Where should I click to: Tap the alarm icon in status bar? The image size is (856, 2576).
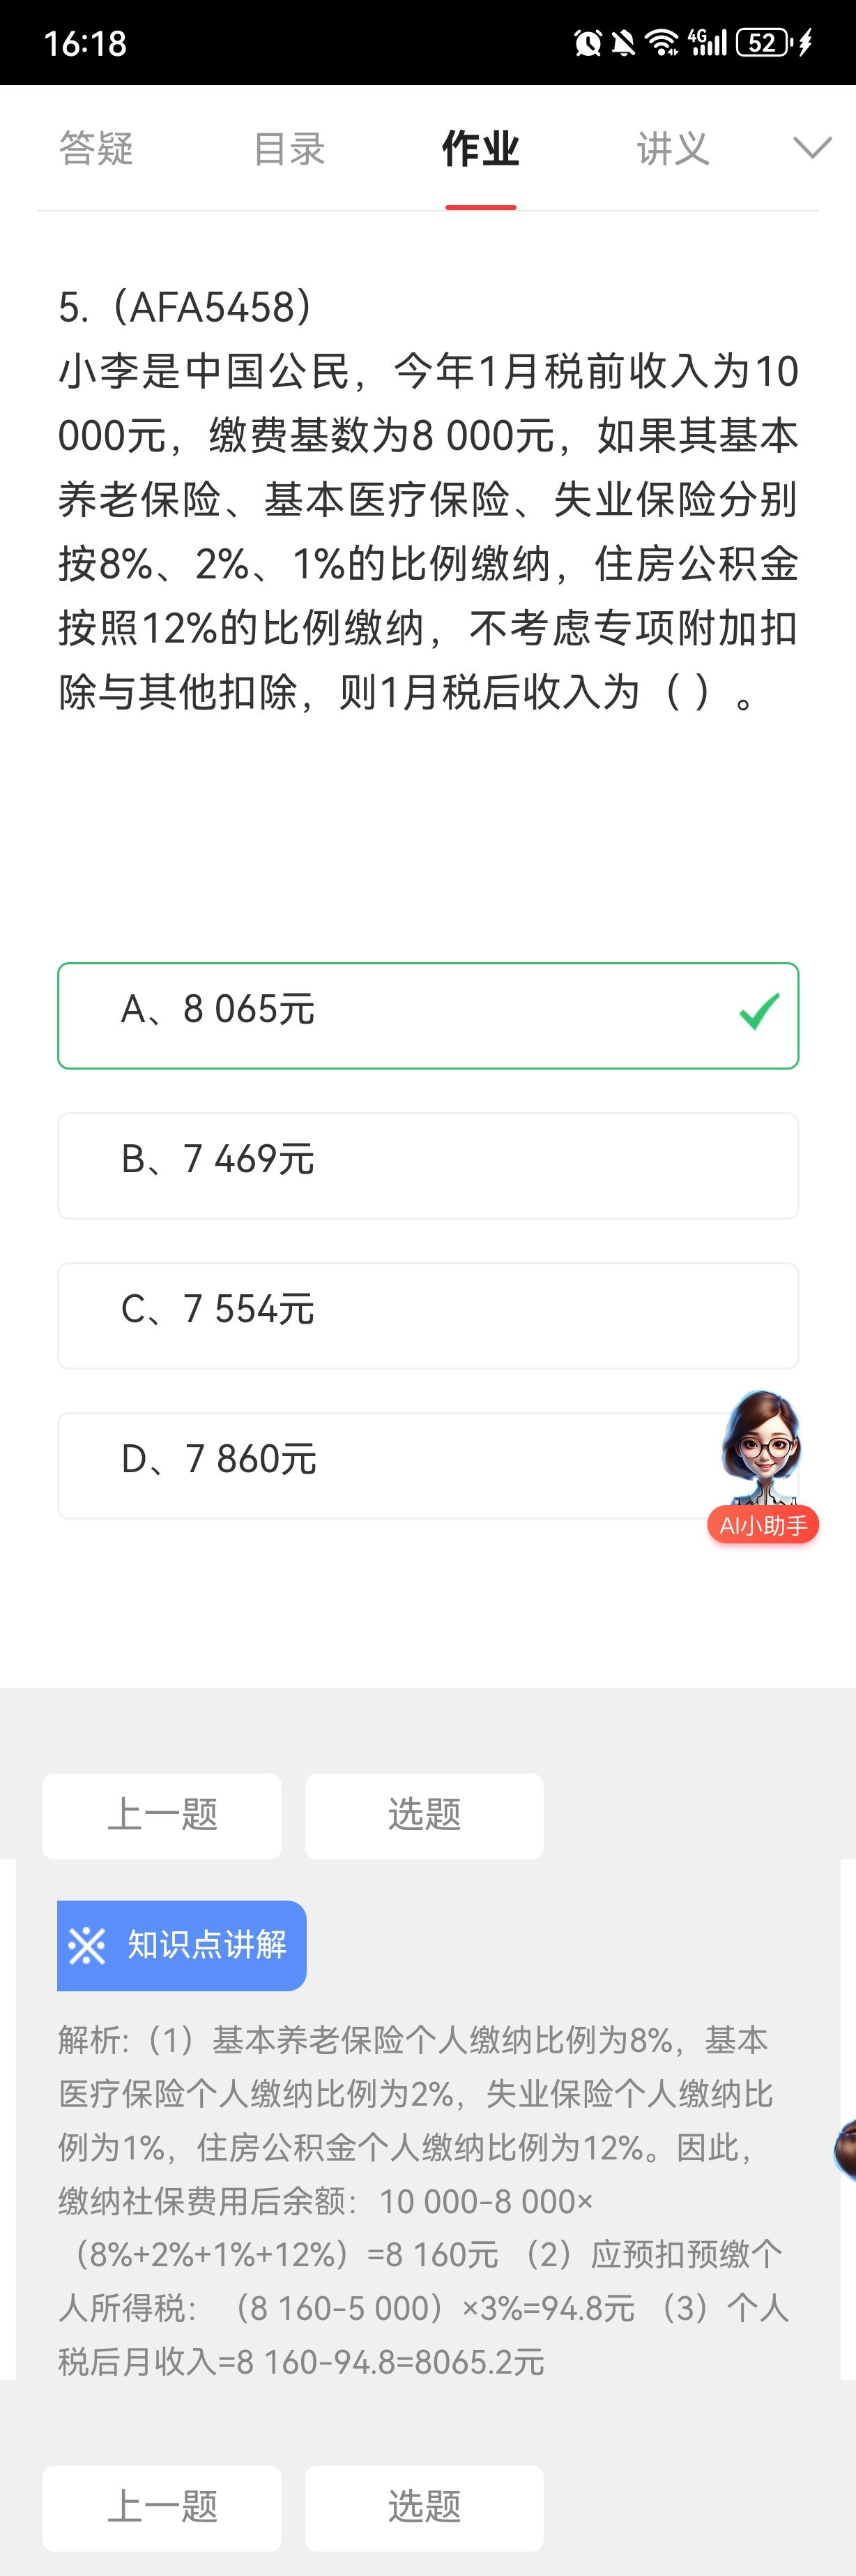tap(588, 43)
